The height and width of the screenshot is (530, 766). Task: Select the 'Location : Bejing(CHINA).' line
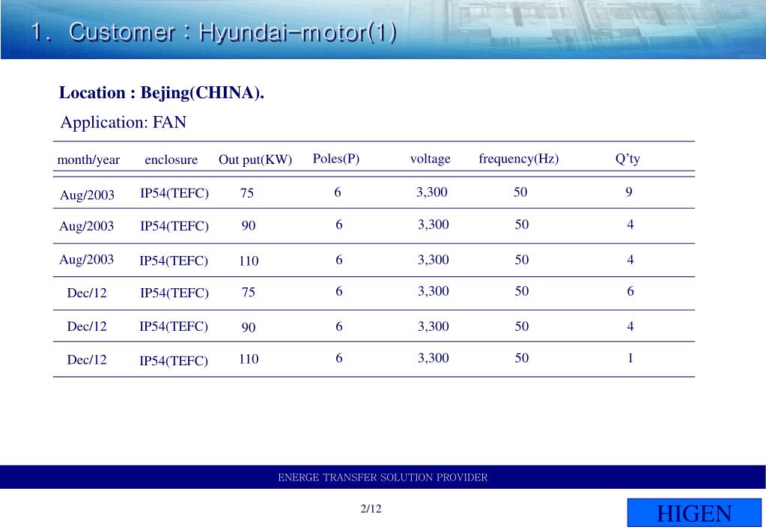click(161, 92)
